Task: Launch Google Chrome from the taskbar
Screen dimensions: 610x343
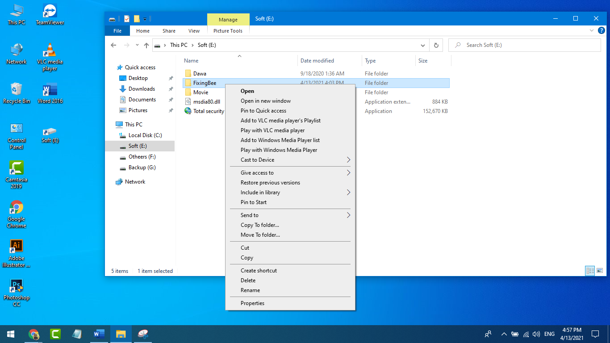Action: 33,334
